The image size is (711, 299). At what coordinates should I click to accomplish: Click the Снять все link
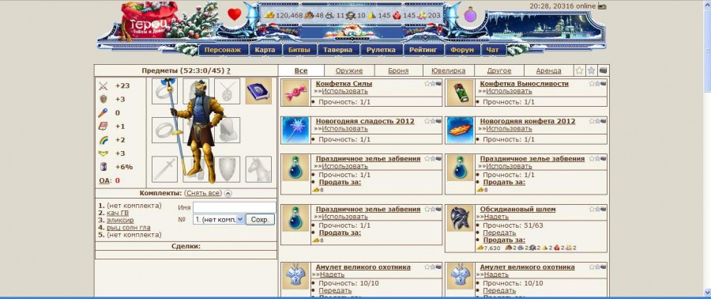point(203,193)
